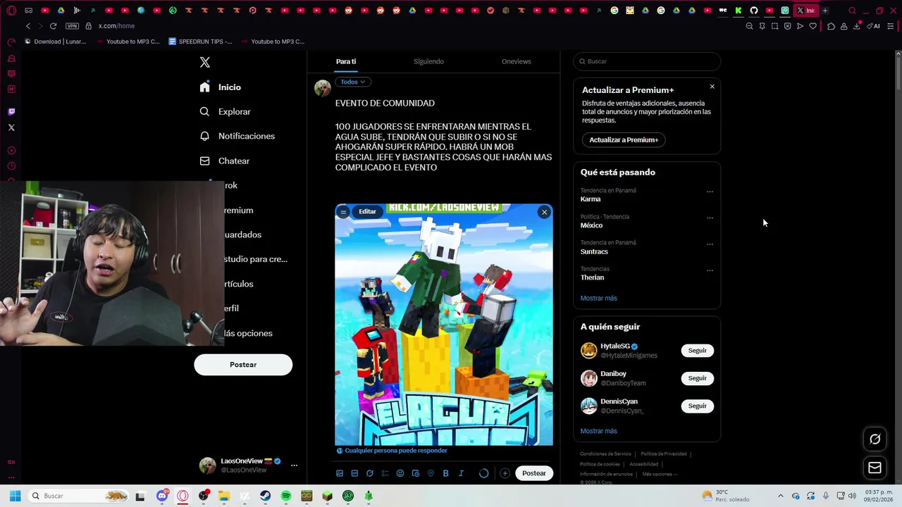The height and width of the screenshot is (507, 902).
Task: Tag a location with the pin icon
Action: 431,473
